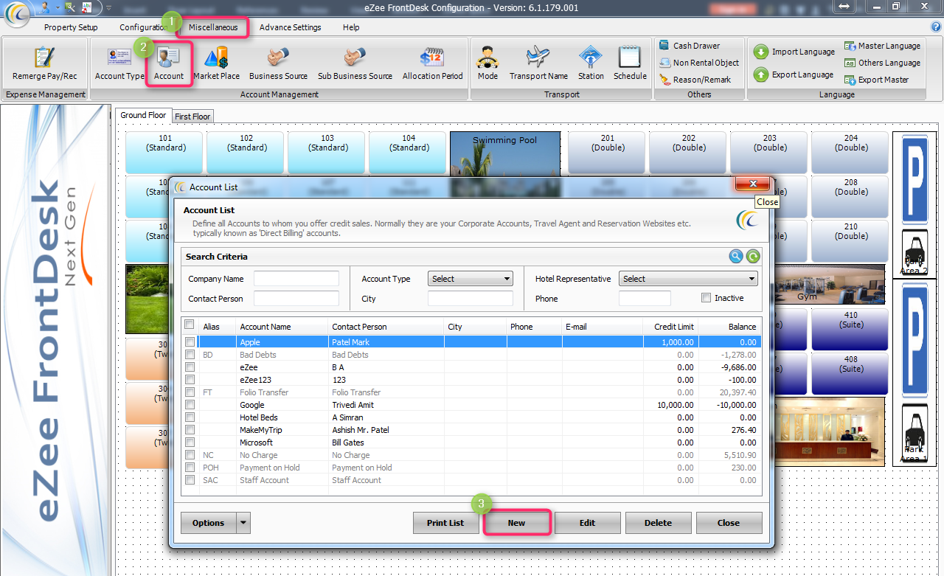Open Transport Name airplane icon
The width and height of the screenshot is (944, 576).
point(538,63)
